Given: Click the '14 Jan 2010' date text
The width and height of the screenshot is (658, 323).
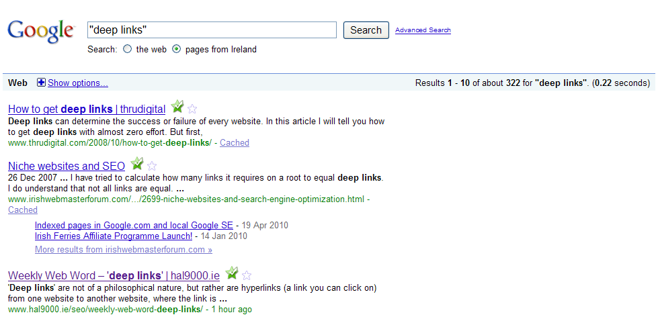Looking at the screenshot, I should 224,236.
